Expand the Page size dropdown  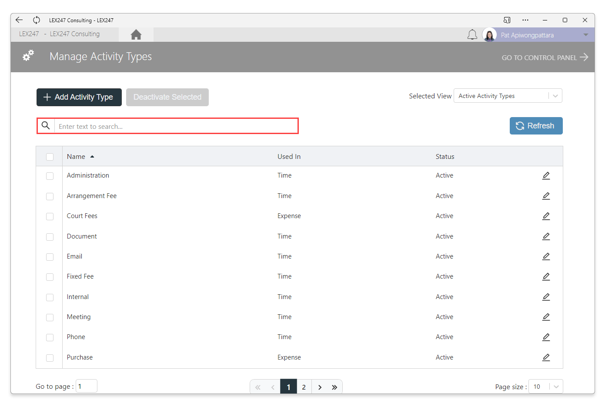pos(546,387)
